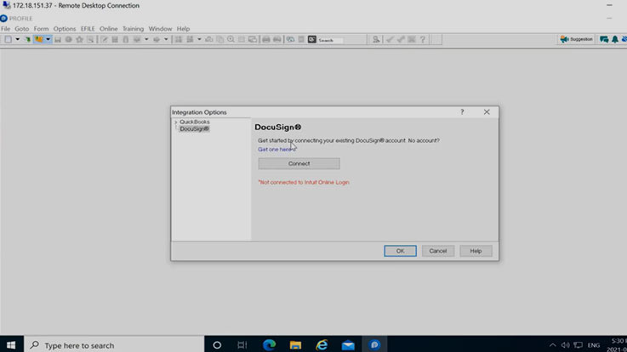Open the Help menu in menu bar

[183, 29]
